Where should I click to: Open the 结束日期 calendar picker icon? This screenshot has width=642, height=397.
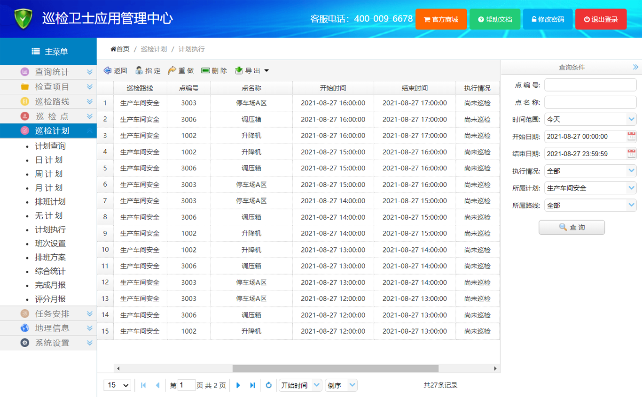pyautogui.click(x=631, y=153)
